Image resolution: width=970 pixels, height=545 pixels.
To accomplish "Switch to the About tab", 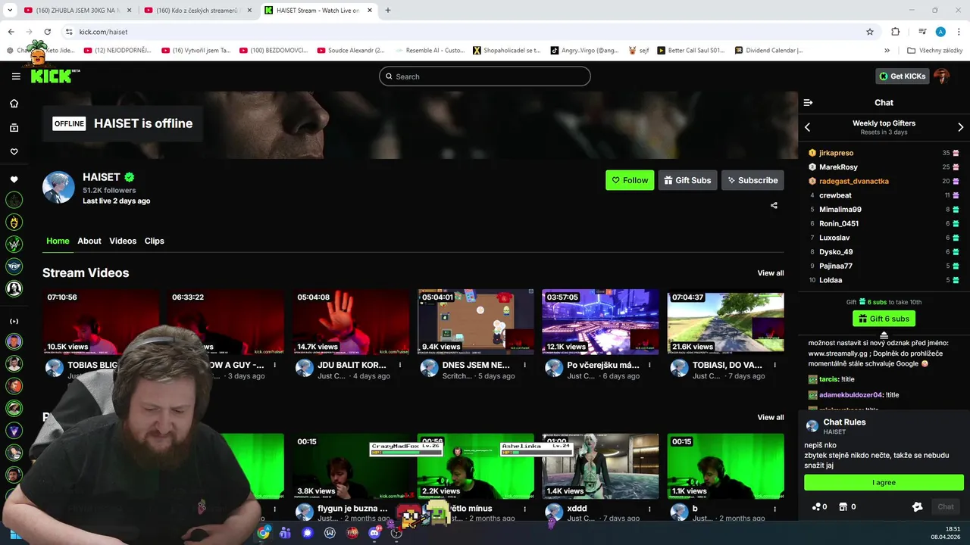I will click(x=89, y=241).
